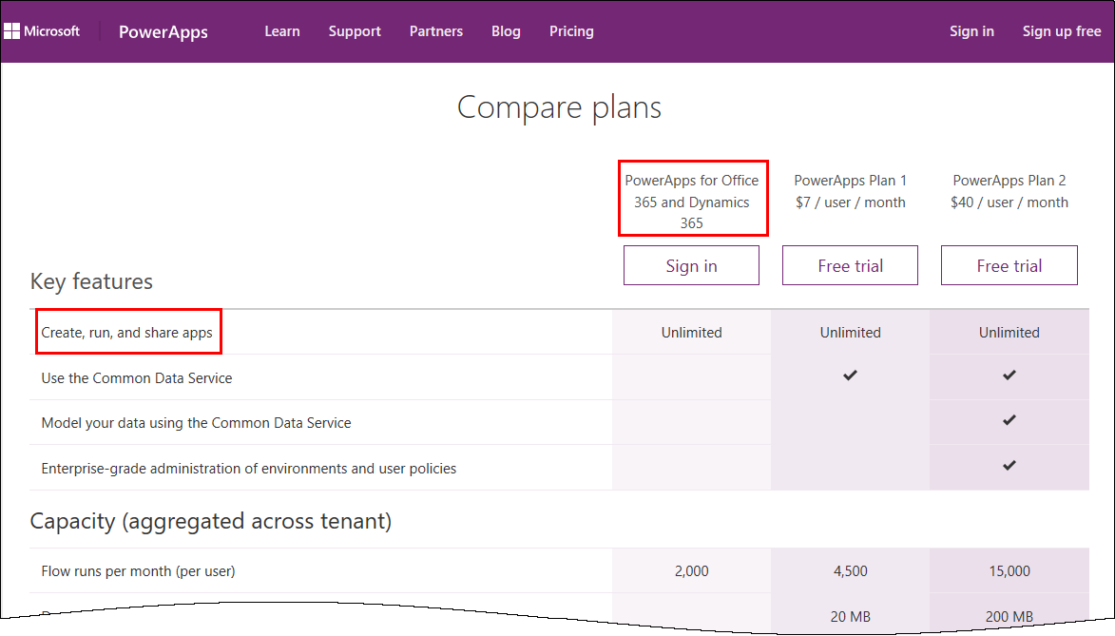The image size is (1115, 636).
Task: Click Enterprise-grade administration row label
Action: pos(249,468)
